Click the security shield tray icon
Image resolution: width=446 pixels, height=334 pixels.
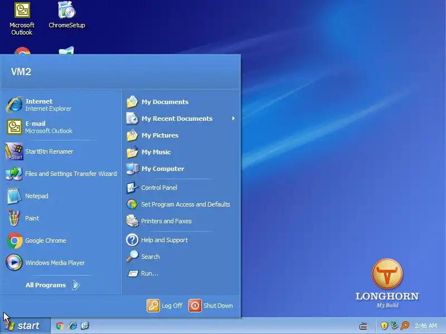pyautogui.click(x=384, y=326)
